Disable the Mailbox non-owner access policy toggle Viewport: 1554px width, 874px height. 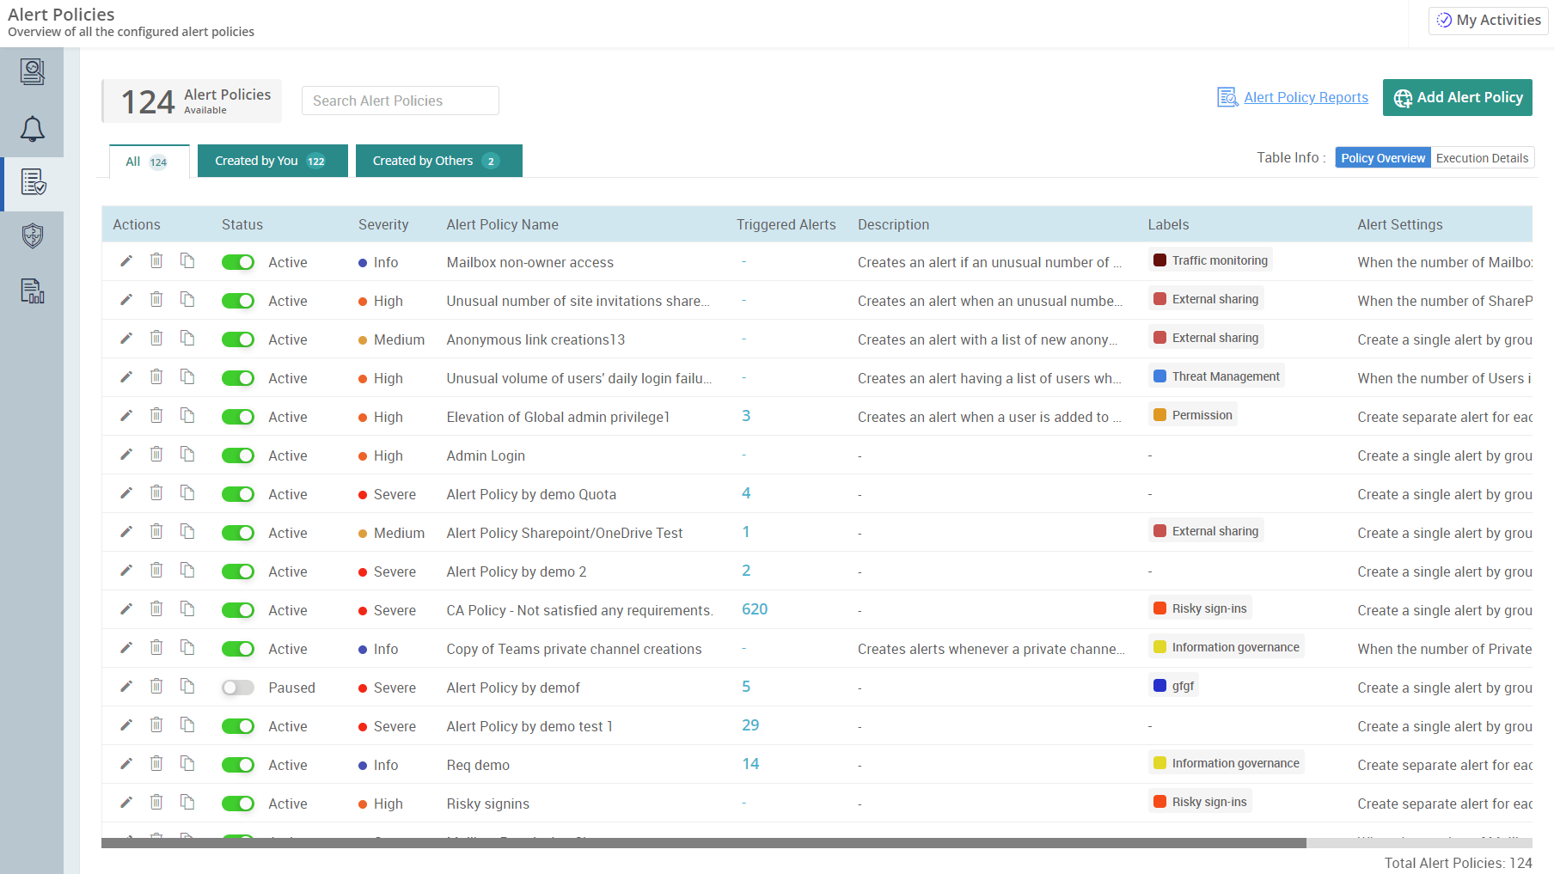[x=237, y=261]
